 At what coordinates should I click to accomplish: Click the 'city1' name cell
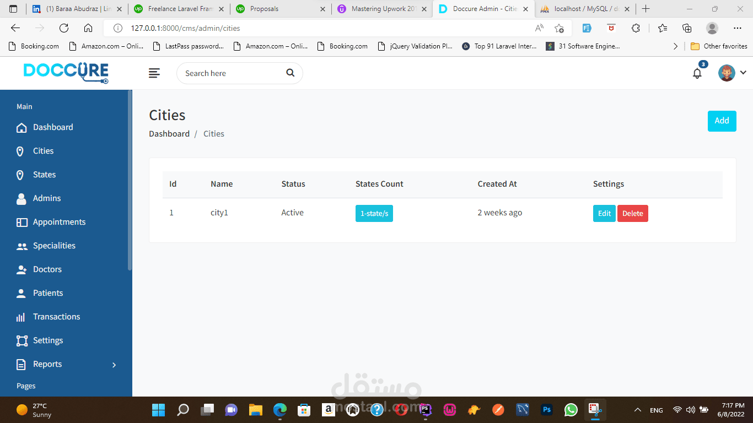219,213
